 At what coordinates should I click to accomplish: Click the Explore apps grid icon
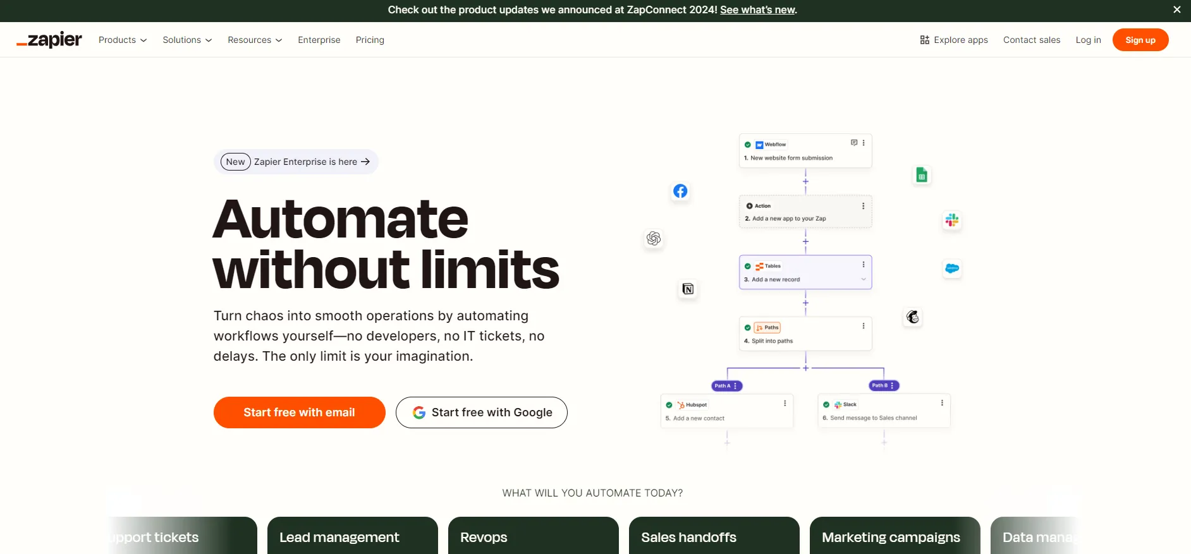[x=924, y=40]
